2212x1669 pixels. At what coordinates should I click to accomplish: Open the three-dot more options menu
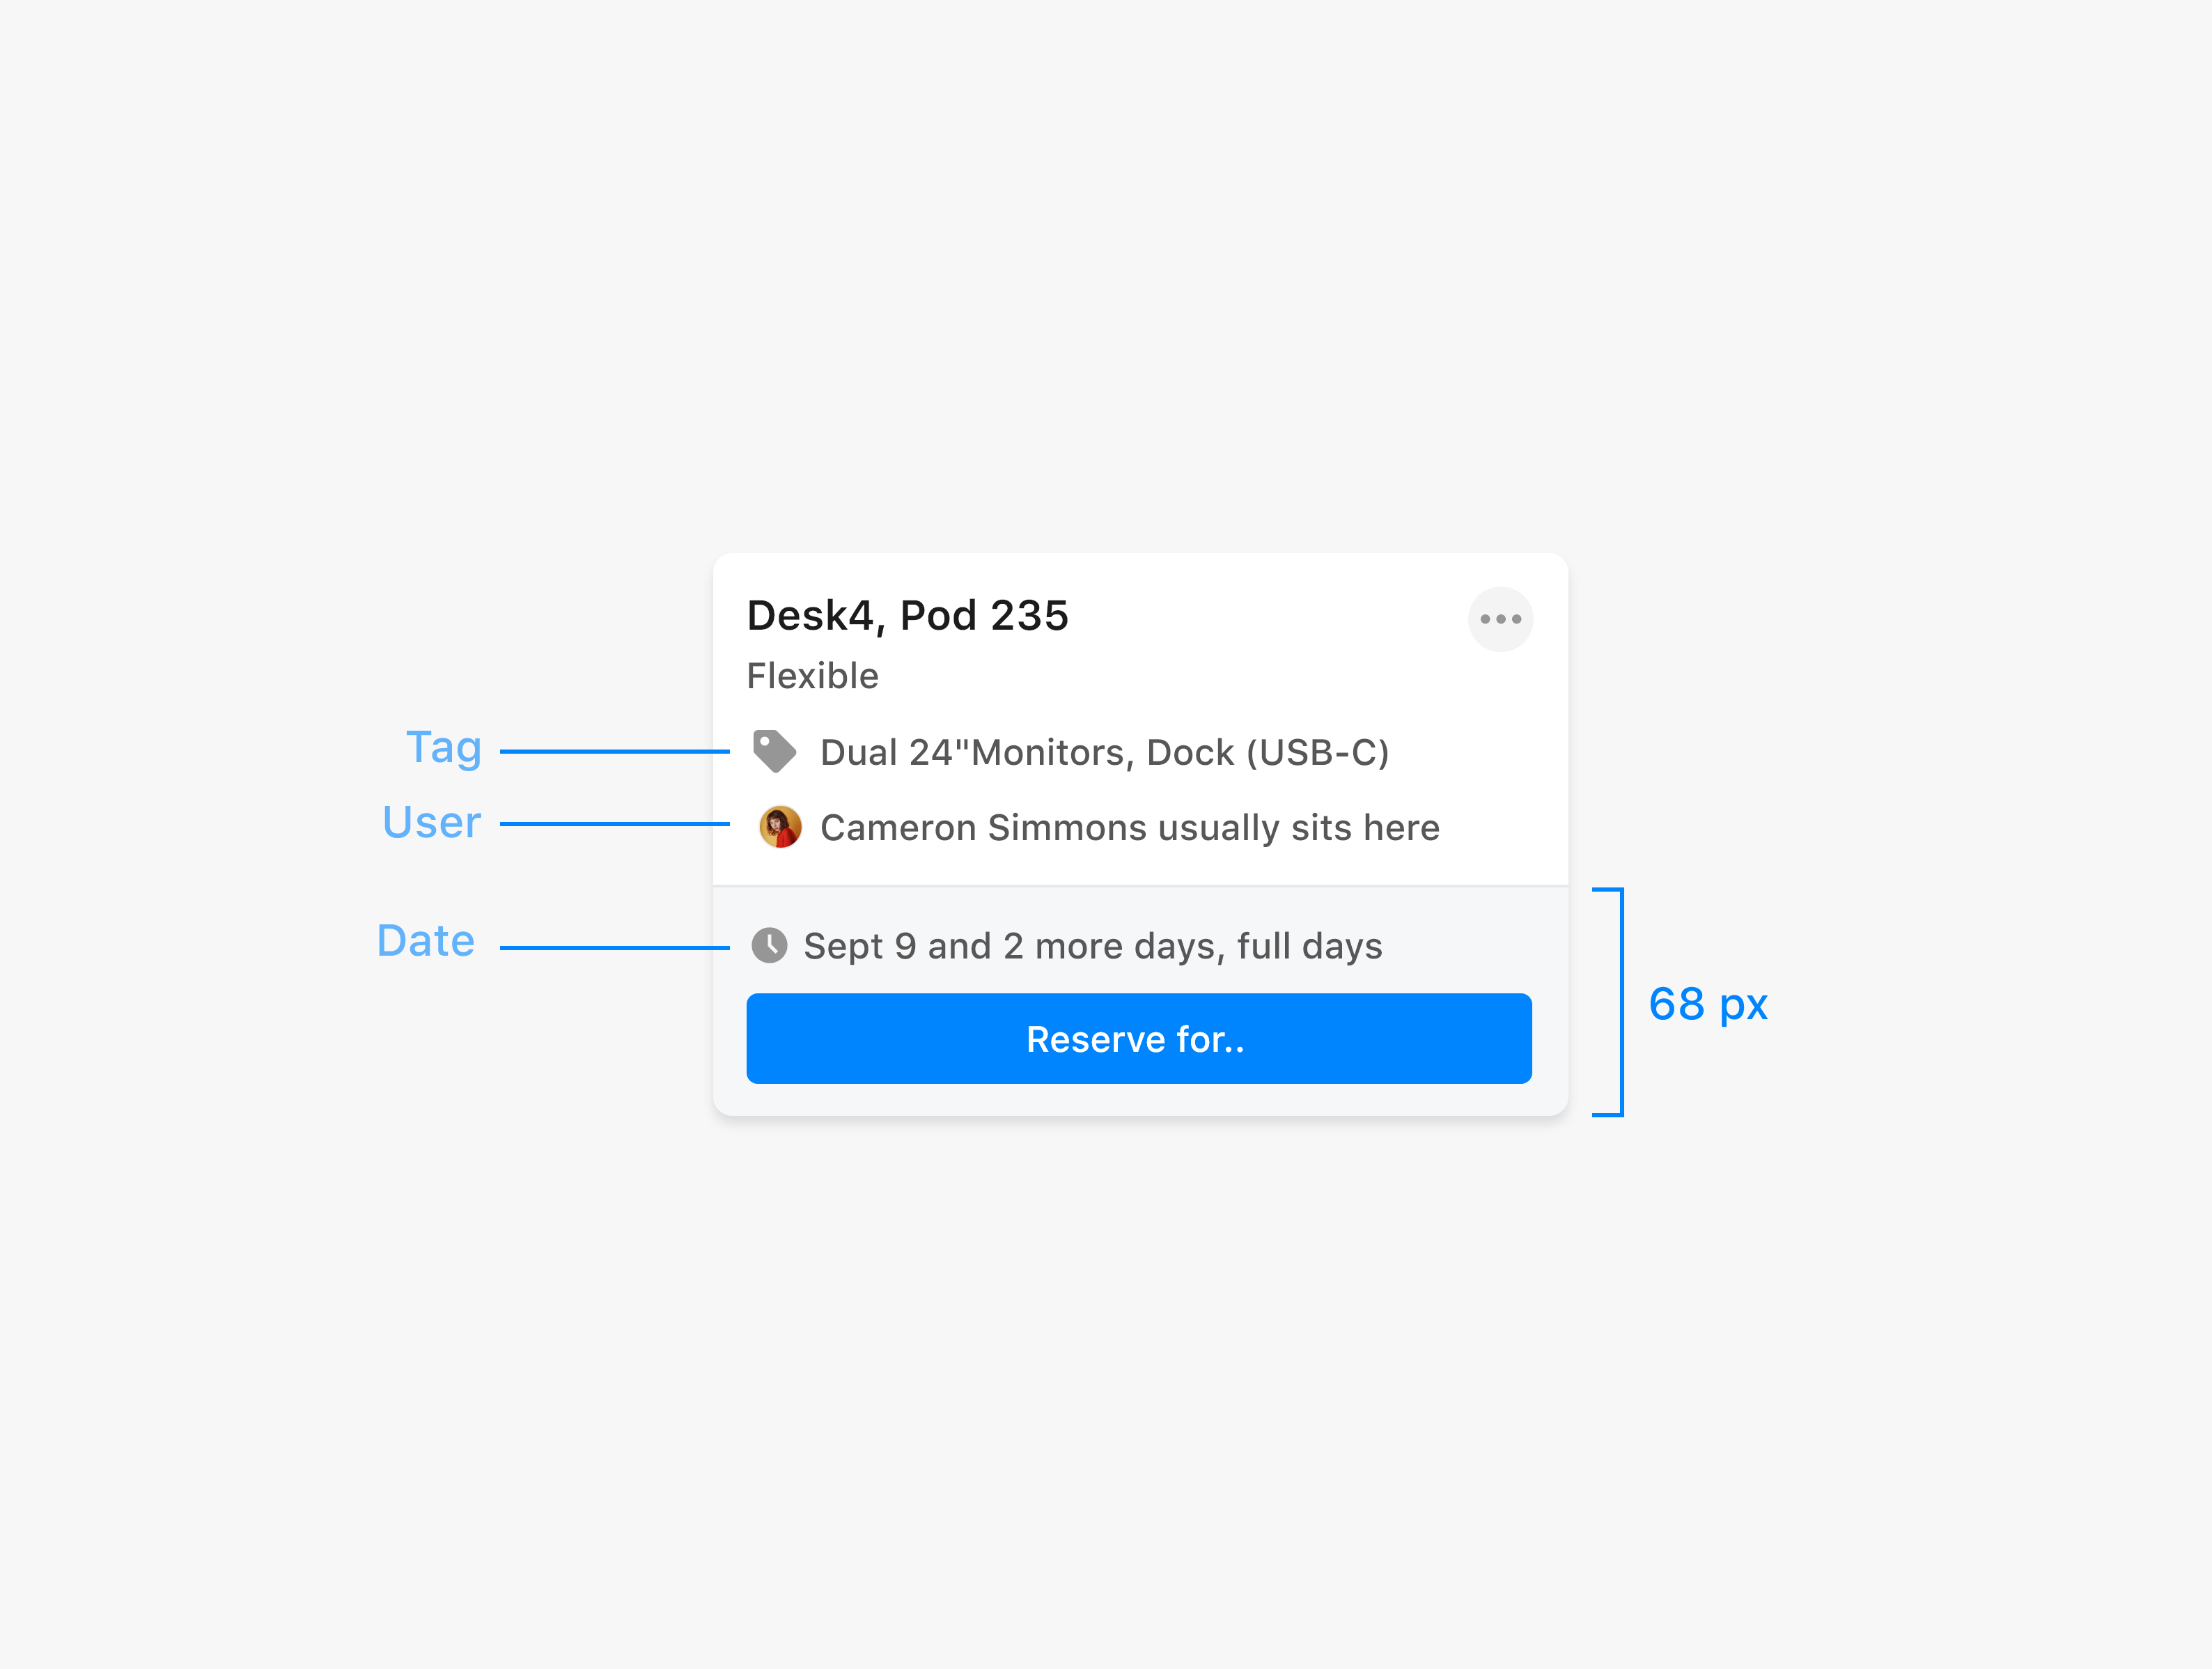coord(1499,619)
